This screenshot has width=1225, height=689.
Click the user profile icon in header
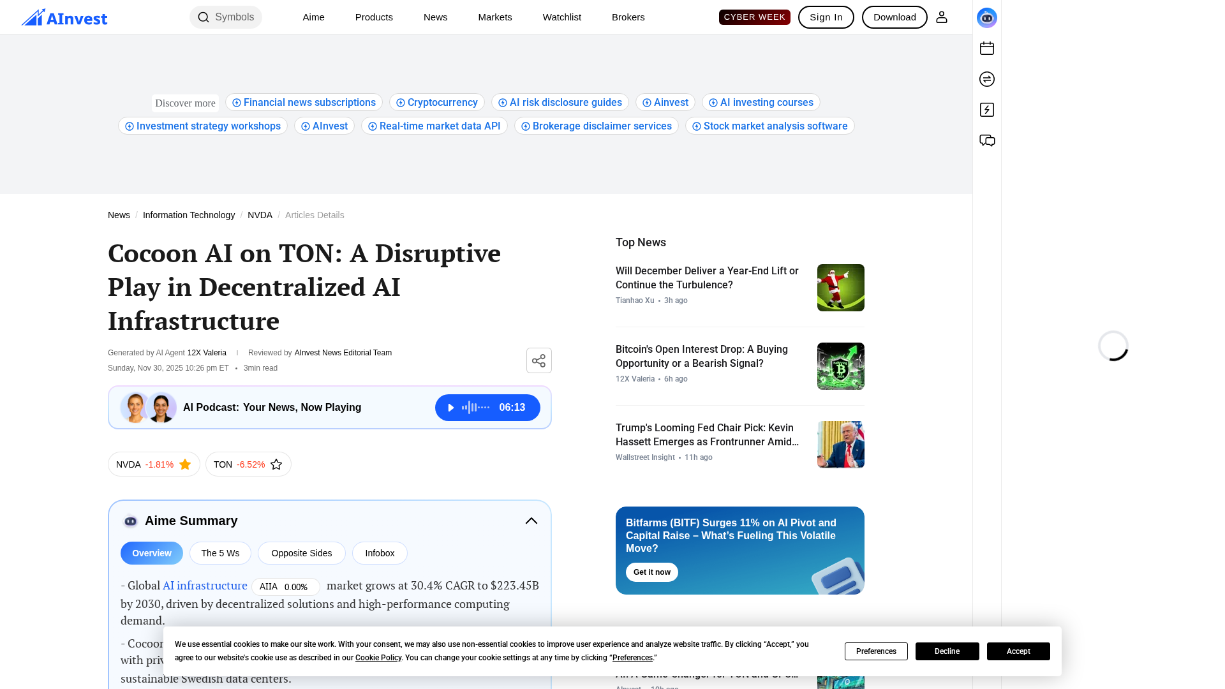point(941,17)
